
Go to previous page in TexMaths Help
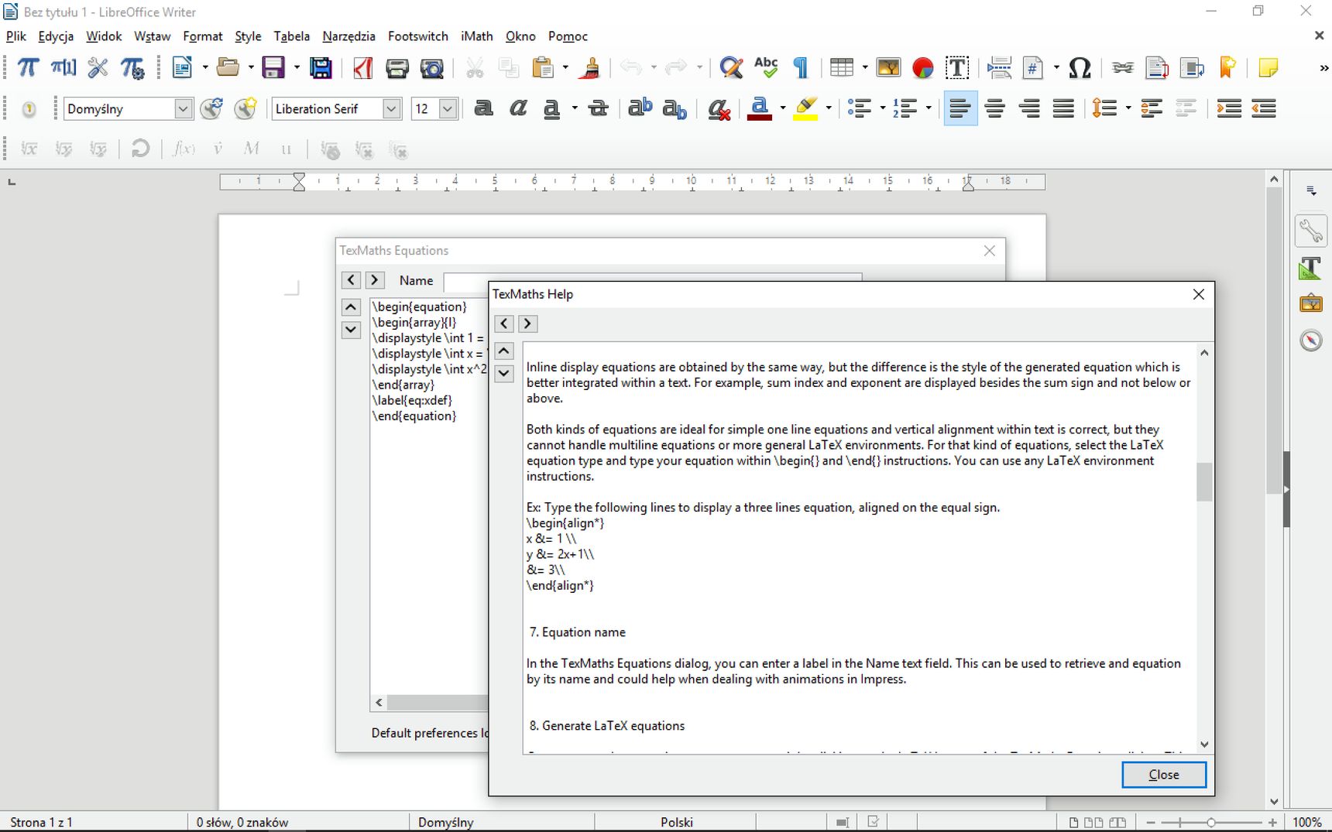point(504,324)
